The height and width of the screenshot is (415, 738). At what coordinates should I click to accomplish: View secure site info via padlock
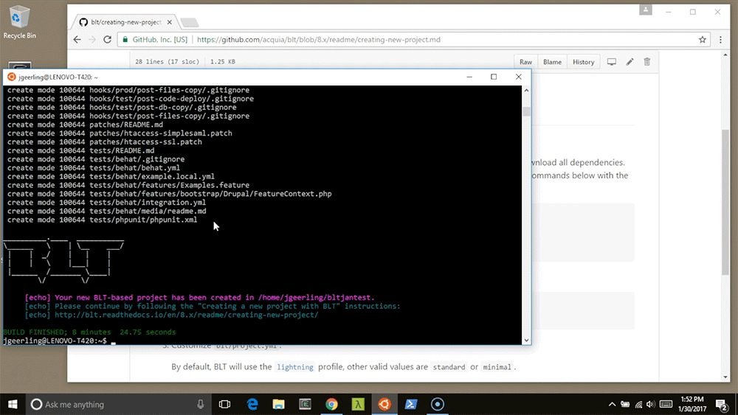[125, 40]
